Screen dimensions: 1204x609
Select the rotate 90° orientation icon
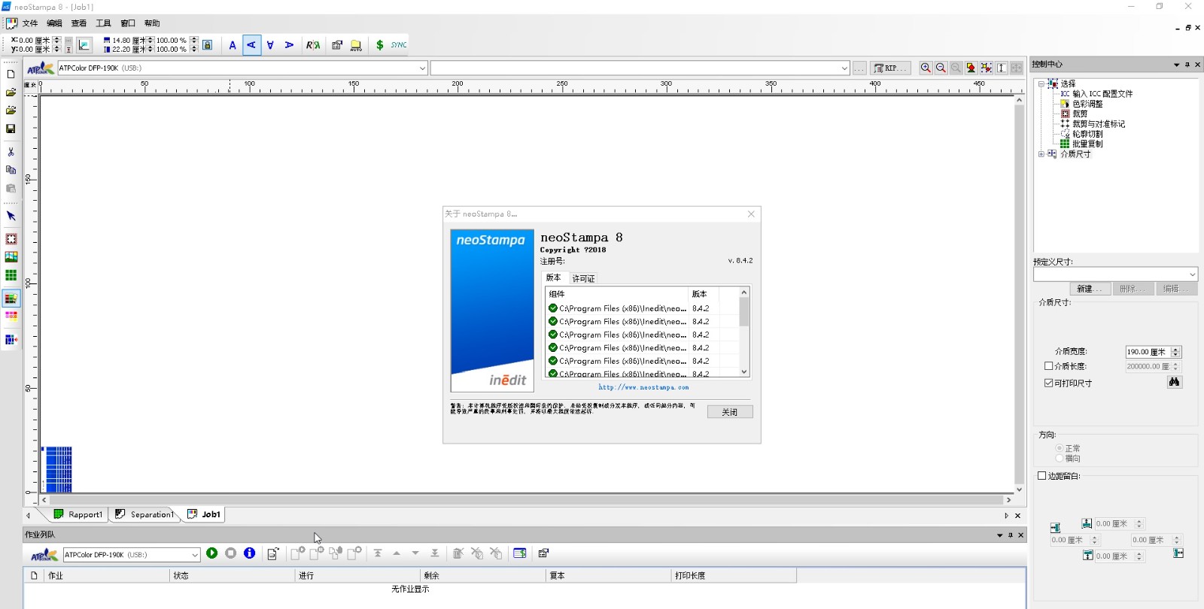(251, 45)
